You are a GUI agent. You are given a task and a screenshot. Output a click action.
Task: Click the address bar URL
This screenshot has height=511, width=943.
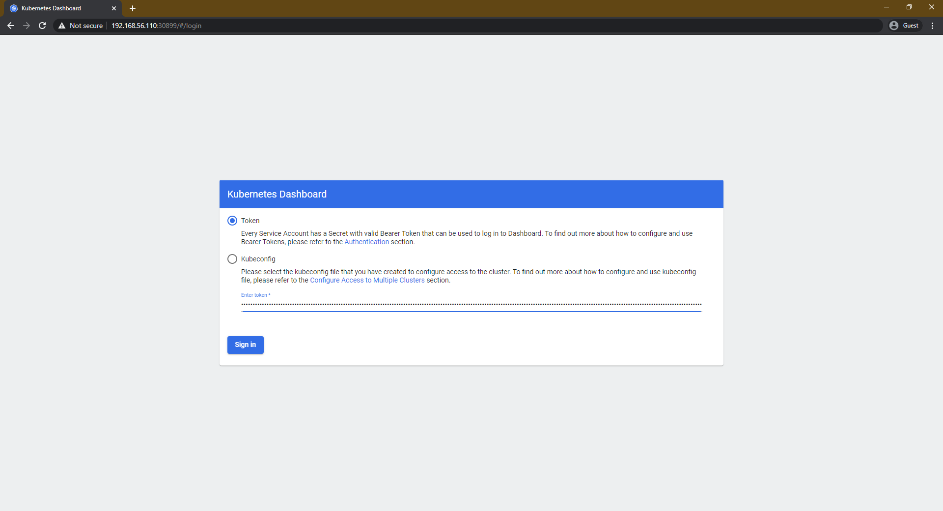[x=156, y=26]
